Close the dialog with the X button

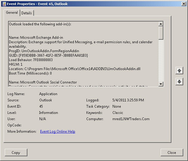184,4
